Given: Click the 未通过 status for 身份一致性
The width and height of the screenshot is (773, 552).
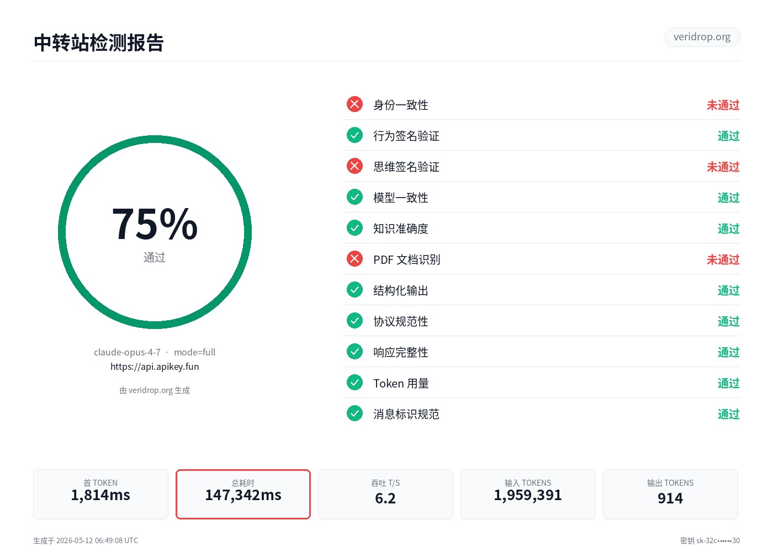Looking at the screenshot, I should [723, 105].
